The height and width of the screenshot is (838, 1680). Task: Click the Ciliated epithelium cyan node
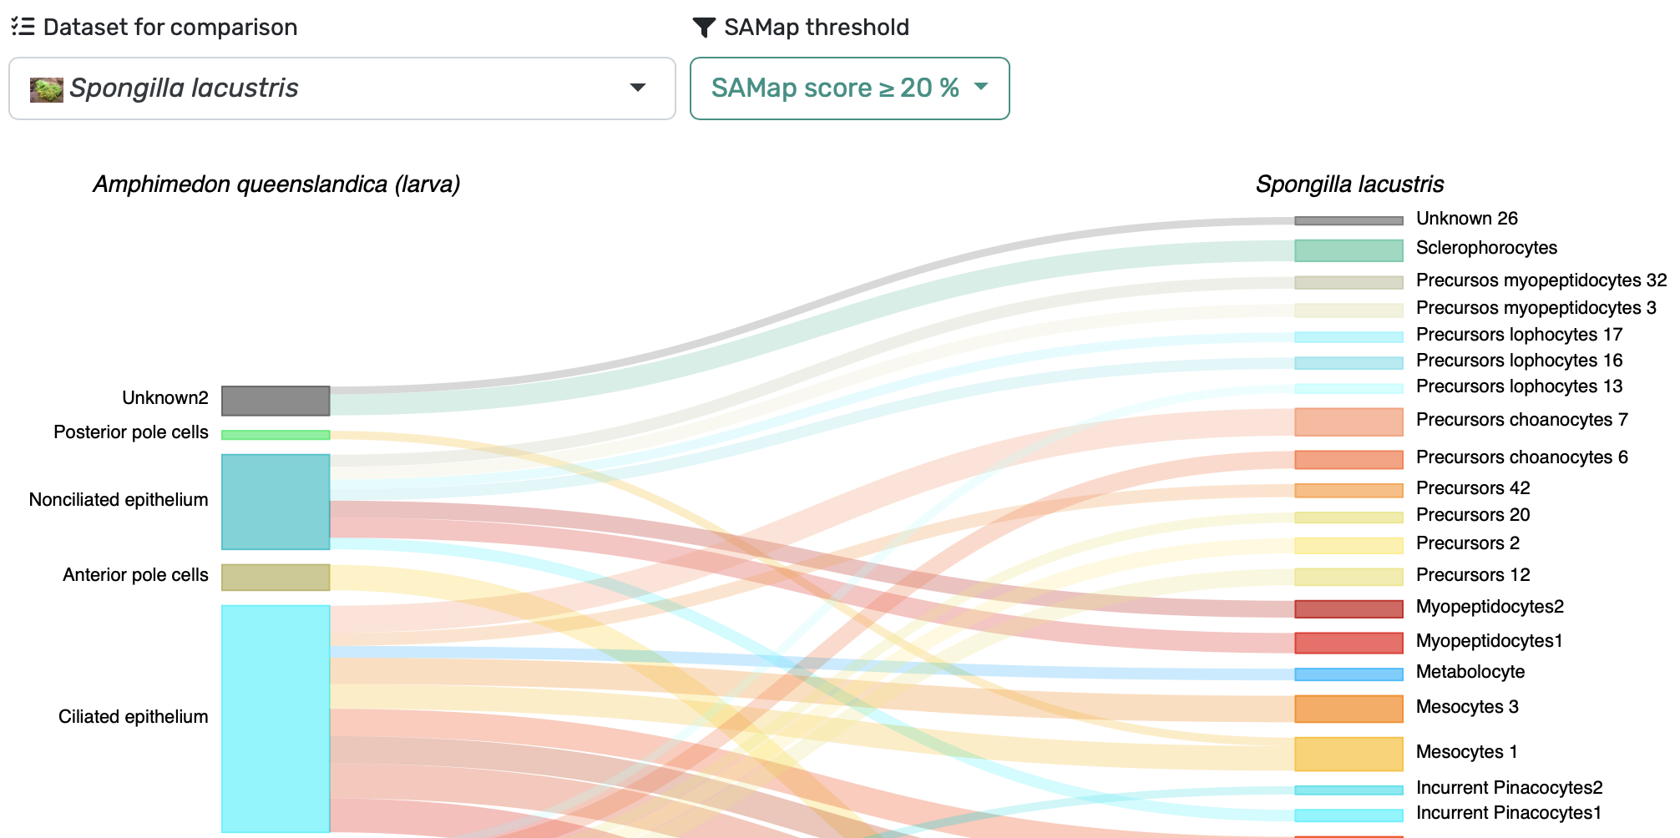pos(276,719)
